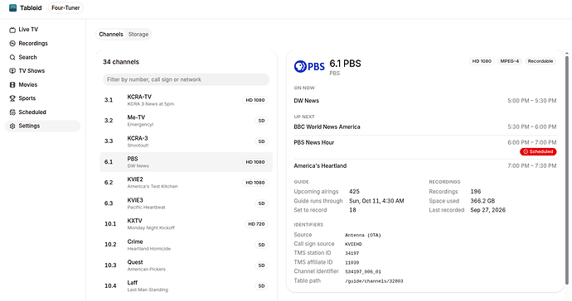This screenshot has width=572, height=301.
Task: Select Movies in the sidebar
Action: point(42,84)
